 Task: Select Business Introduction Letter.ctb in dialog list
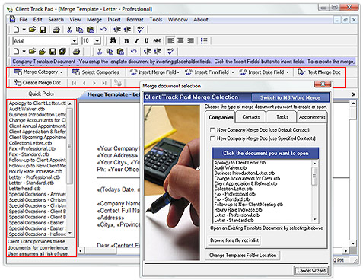[244, 173]
